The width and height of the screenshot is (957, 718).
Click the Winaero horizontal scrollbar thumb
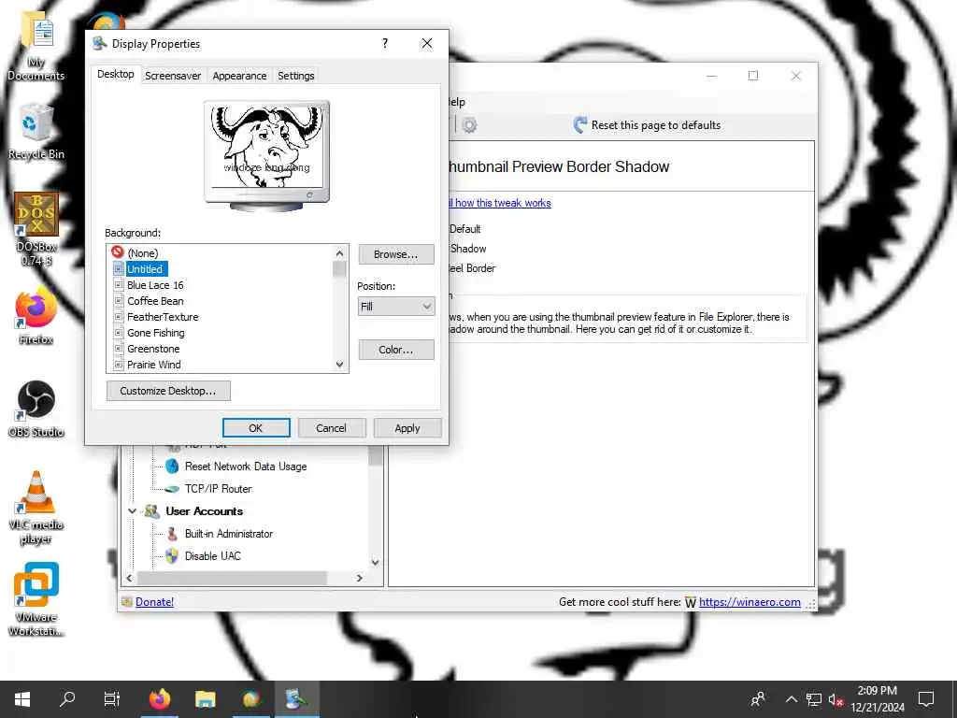point(232,578)
